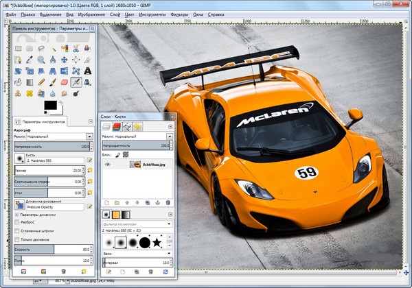Screen dimensions: 412x288
Task: Enable the Разброс checkbox
Action: (x=16, y=223)
